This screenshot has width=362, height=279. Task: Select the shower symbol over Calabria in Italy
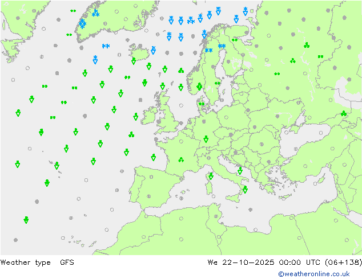(245, 190)
